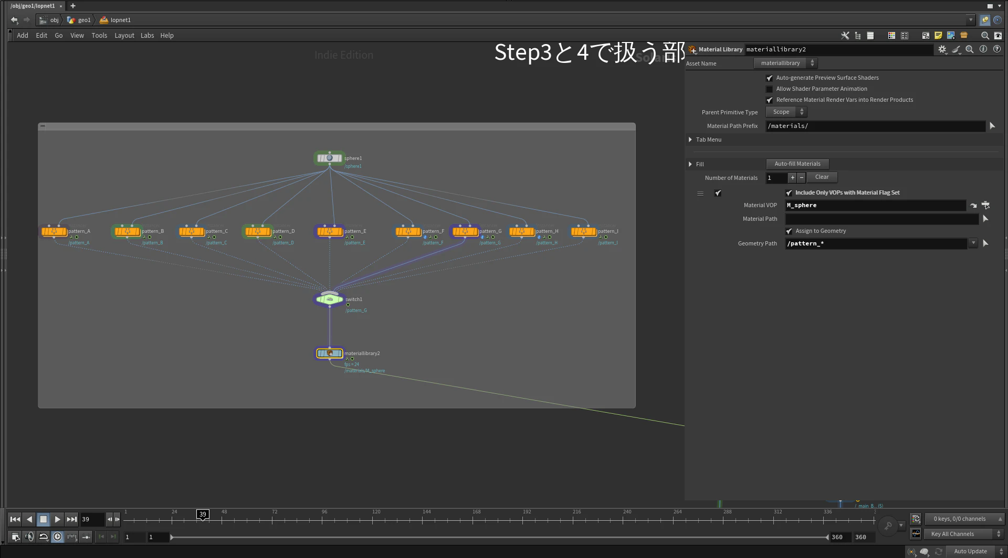Open the parameter gear menu
This screenshot has height=558, width=1008.
pyautogui.click(x=942, y=49)
